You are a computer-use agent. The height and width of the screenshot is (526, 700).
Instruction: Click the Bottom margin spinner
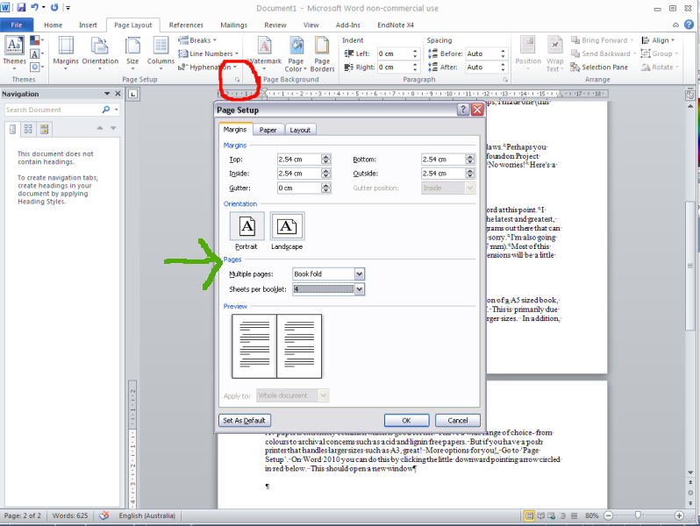point(470,160)
